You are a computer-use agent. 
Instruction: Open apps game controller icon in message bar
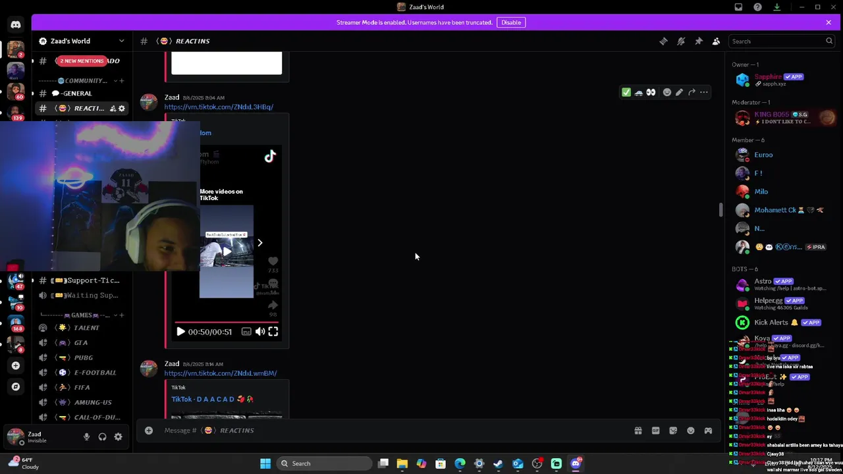pos(708,431)
